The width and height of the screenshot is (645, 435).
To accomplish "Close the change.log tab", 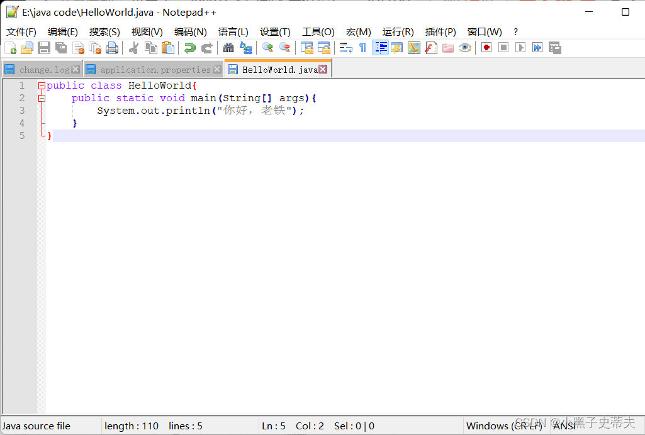I will 76,69.
